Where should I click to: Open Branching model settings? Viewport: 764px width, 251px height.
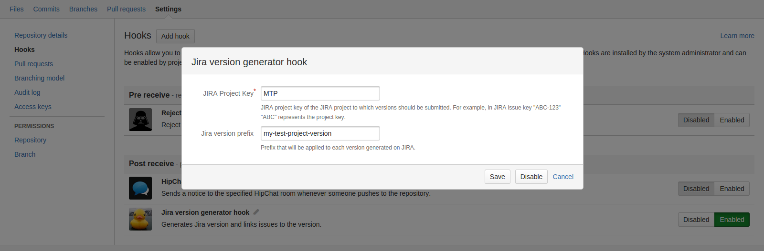pyautogui.click(x=39, y=78)
